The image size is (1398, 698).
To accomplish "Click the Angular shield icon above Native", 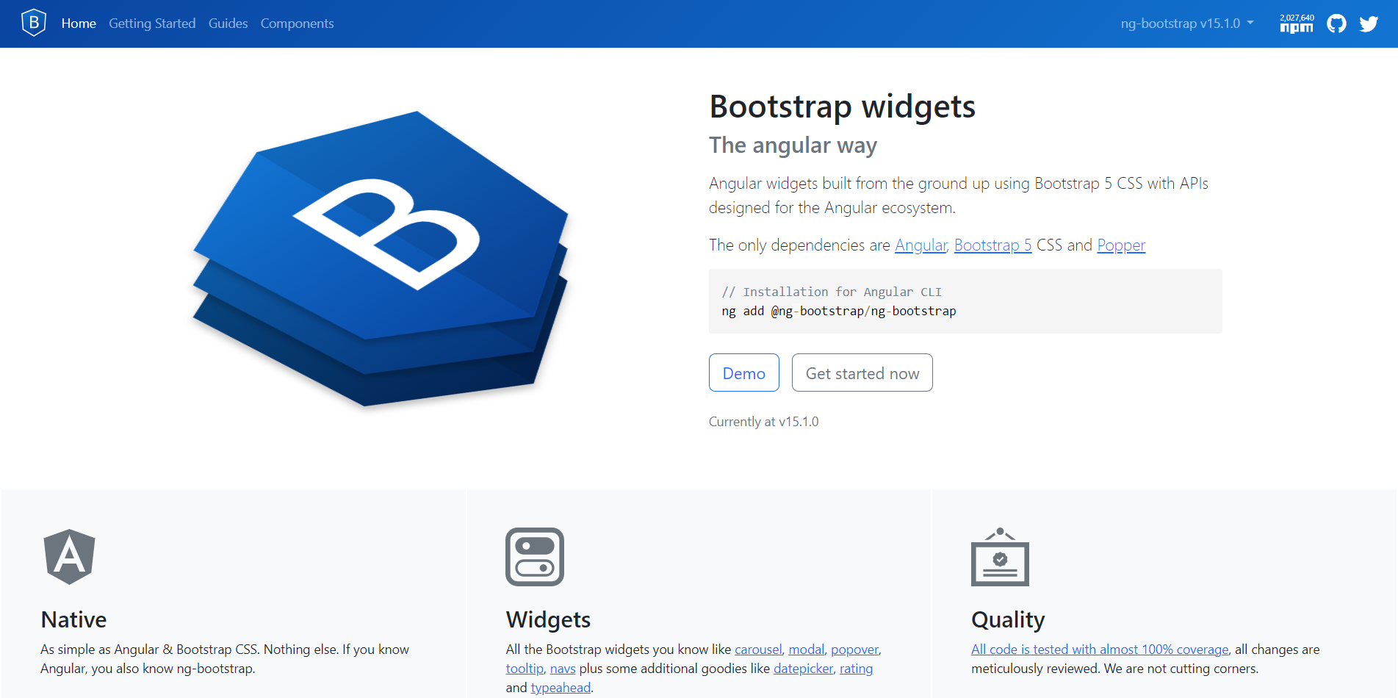I will pos(69,557).
